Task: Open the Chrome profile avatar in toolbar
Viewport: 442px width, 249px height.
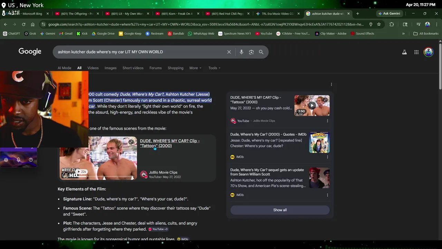Action: tap(427, 24)
